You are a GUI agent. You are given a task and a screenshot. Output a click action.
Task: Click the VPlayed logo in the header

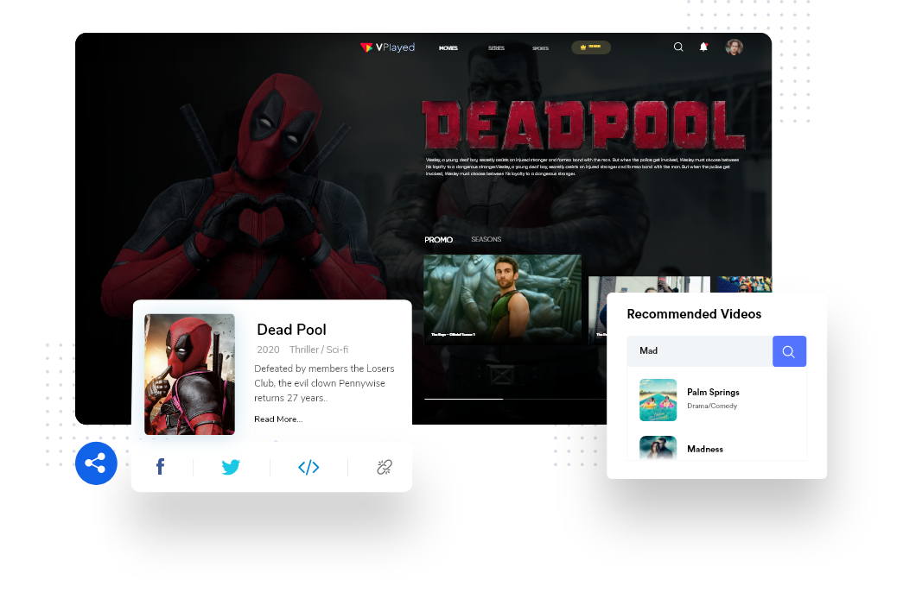387,47
